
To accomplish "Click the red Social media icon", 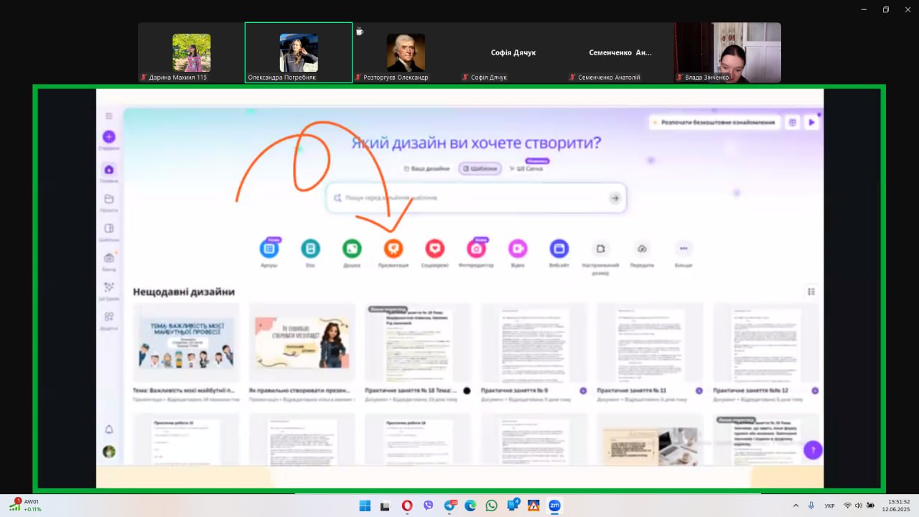I will coord(434,248).
